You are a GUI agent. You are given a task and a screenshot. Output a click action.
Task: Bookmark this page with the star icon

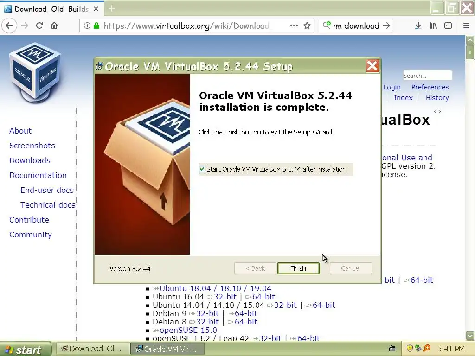click(x=307, y=26)
